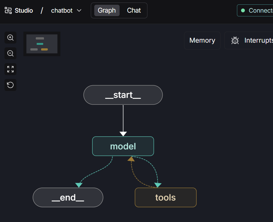
Task: Switch to the Chat tab
Action: point(134,10)
